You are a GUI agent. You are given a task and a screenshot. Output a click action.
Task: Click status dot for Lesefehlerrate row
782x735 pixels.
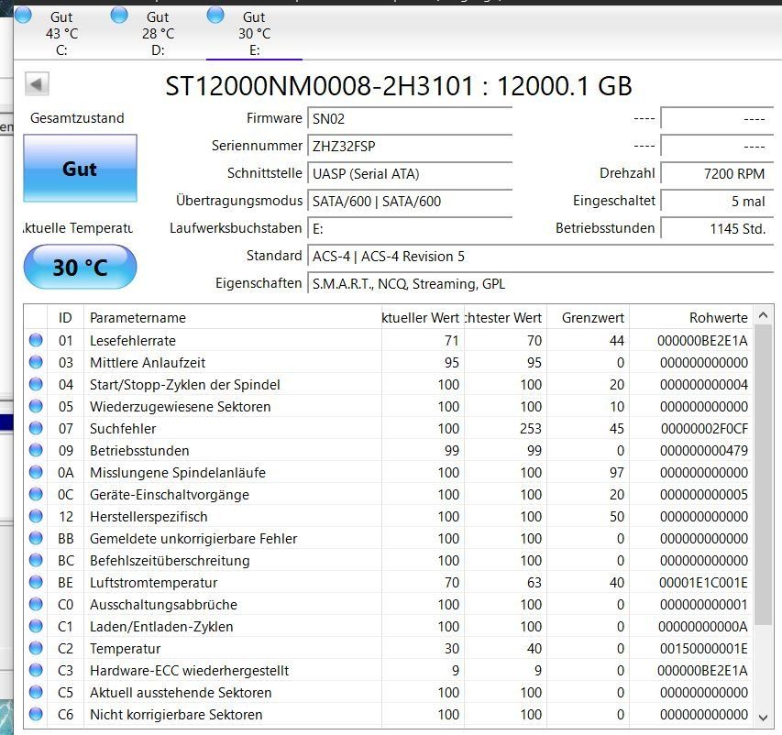(x=36, y=340)
